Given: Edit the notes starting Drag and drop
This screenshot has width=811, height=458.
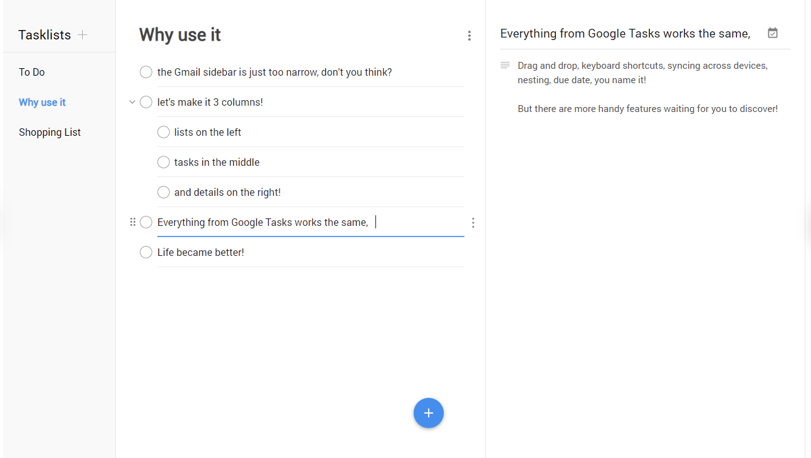Looking at the screenshot, I should point(647,87).
